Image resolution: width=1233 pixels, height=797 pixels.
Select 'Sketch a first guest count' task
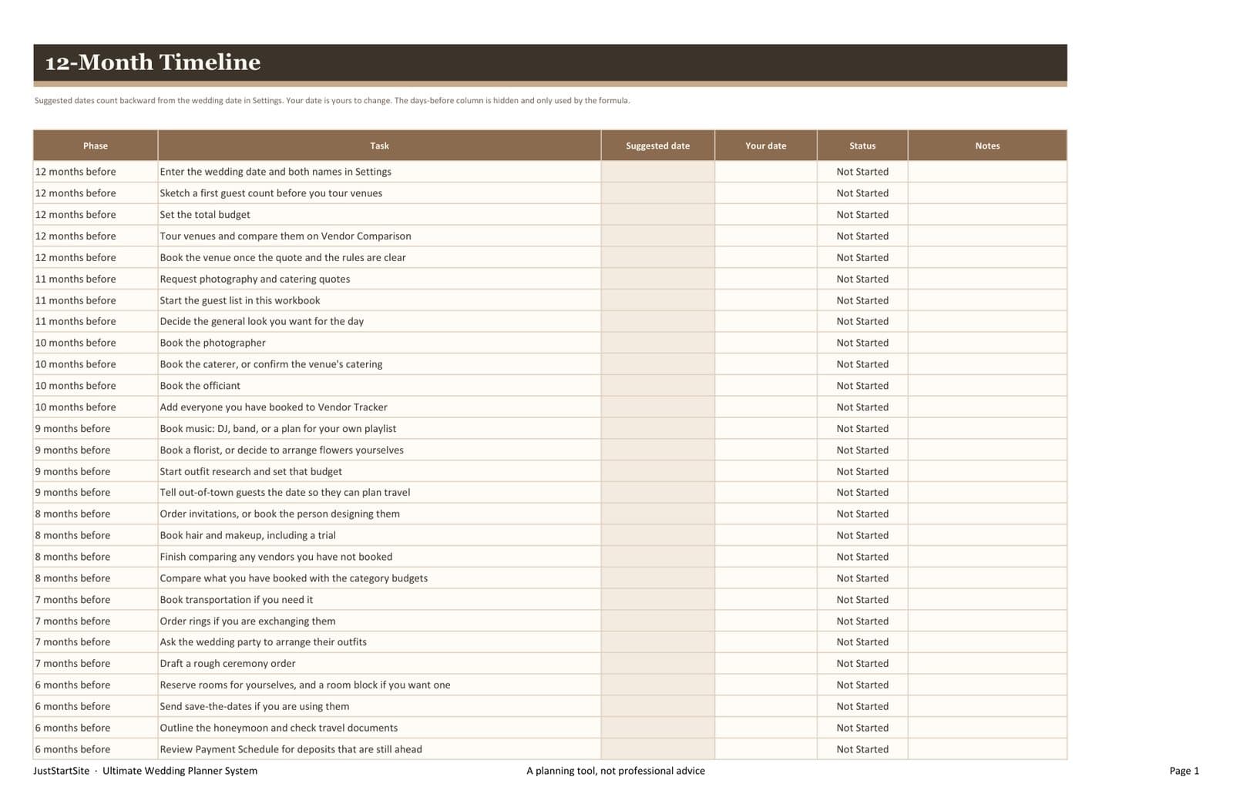pyautogui.click(x=379, y=193)
